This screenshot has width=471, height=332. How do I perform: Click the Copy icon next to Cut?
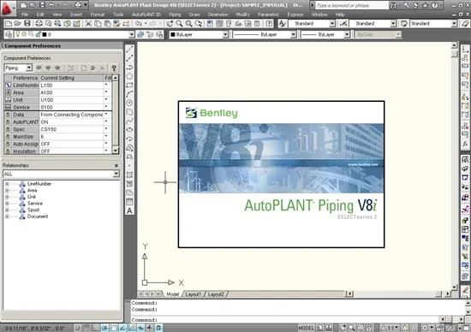98,23
